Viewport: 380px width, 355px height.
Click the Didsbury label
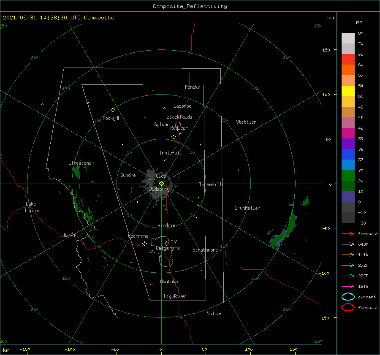pos(159,189)
